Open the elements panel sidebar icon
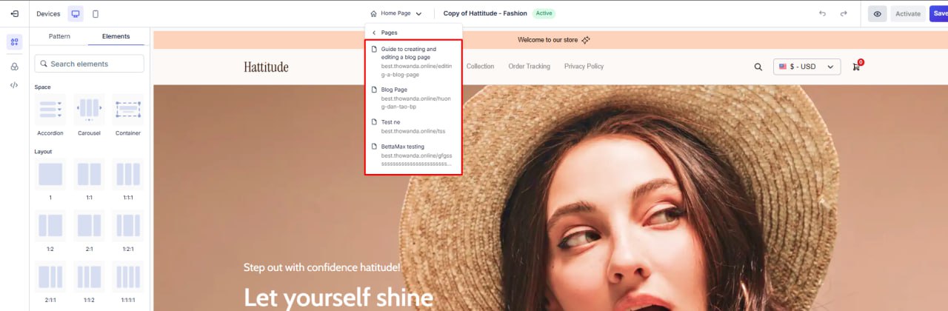Image resolution: width=948 pixels, height=311 pixels. point(14,42)
